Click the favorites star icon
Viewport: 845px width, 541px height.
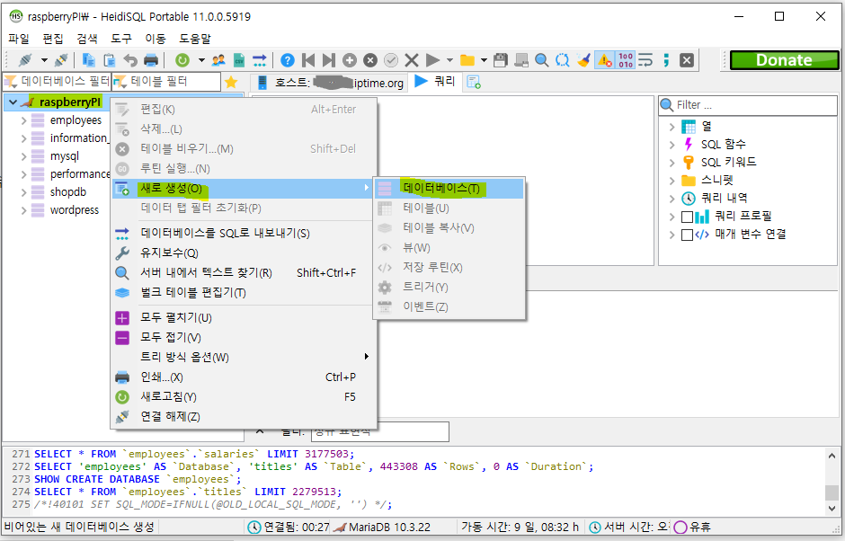[x=231, y=82]
